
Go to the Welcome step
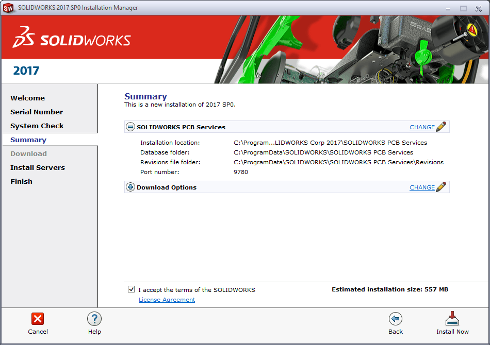(x=27, y=98)
